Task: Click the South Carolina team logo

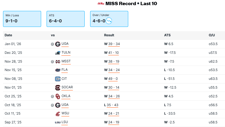Action: [x=57, y=88]
